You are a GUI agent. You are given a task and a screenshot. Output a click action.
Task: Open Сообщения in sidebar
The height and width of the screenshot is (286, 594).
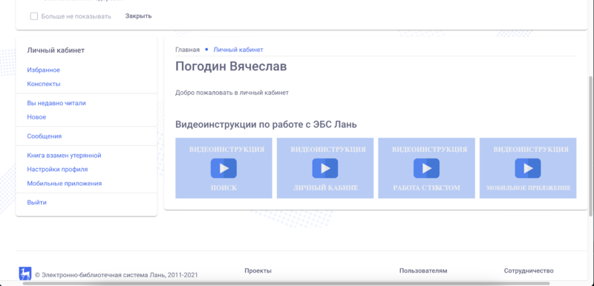(x=45, y=136)
